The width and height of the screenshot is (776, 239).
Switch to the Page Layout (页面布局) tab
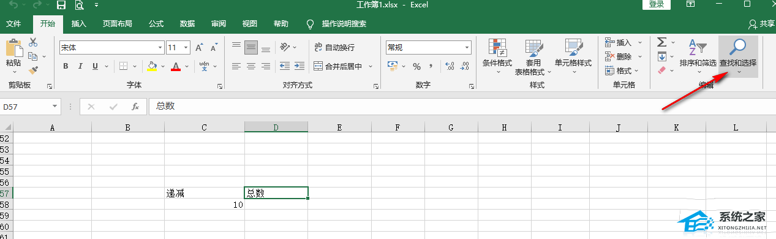pos(117,24)
